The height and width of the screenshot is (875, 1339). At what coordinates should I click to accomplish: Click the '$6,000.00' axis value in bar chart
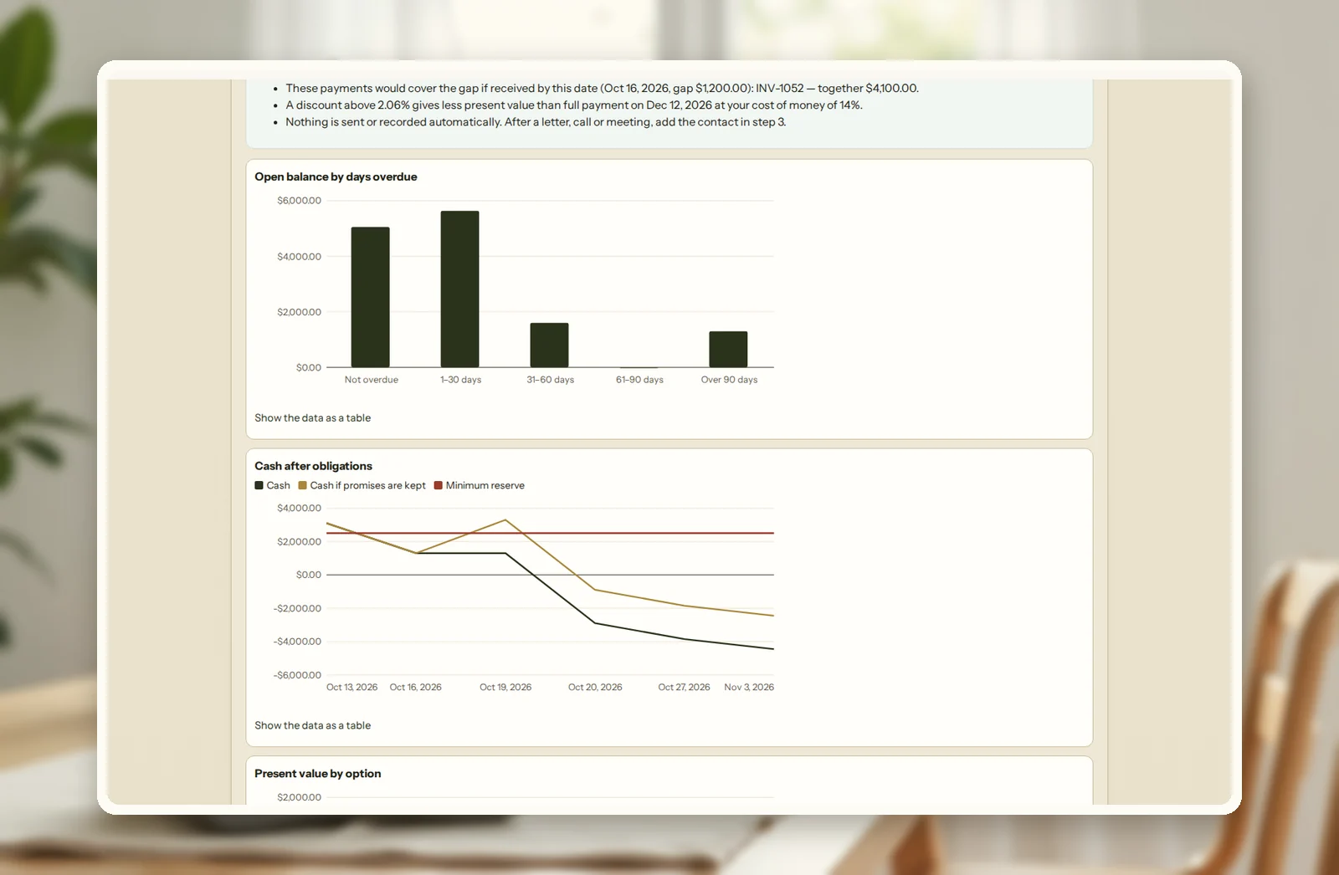[299, 201]
